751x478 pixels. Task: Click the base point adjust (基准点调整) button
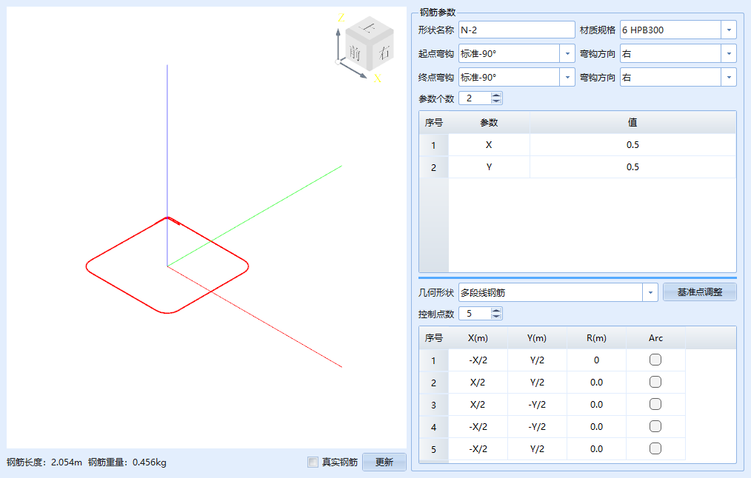[699, 292]
